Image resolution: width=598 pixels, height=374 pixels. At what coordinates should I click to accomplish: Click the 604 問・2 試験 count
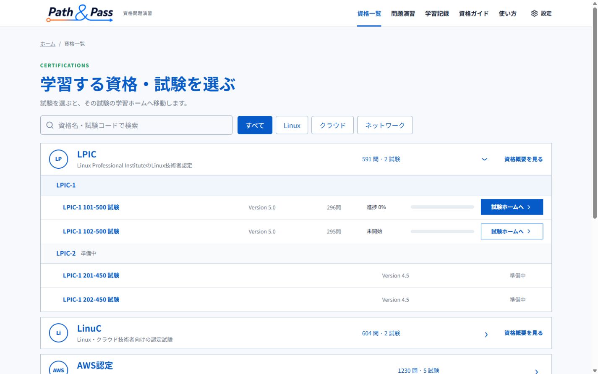[381, 333]
